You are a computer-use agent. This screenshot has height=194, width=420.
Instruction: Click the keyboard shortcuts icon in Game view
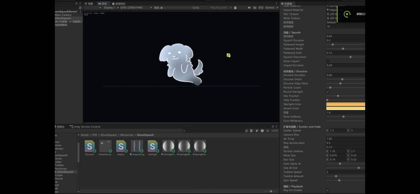point(254,8)
